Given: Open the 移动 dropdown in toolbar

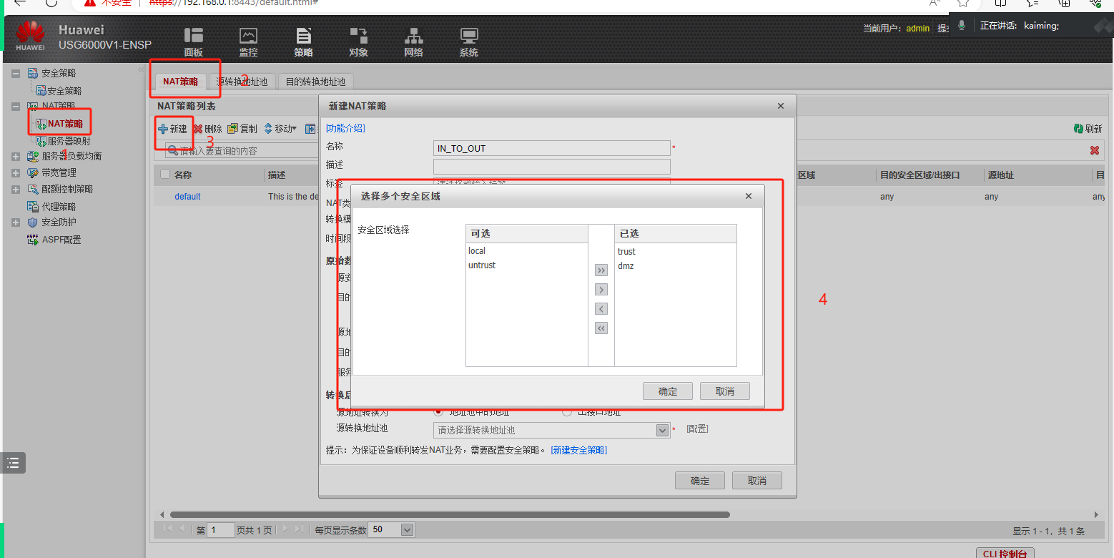Looking at the screenshot, I should coord(280,129).
